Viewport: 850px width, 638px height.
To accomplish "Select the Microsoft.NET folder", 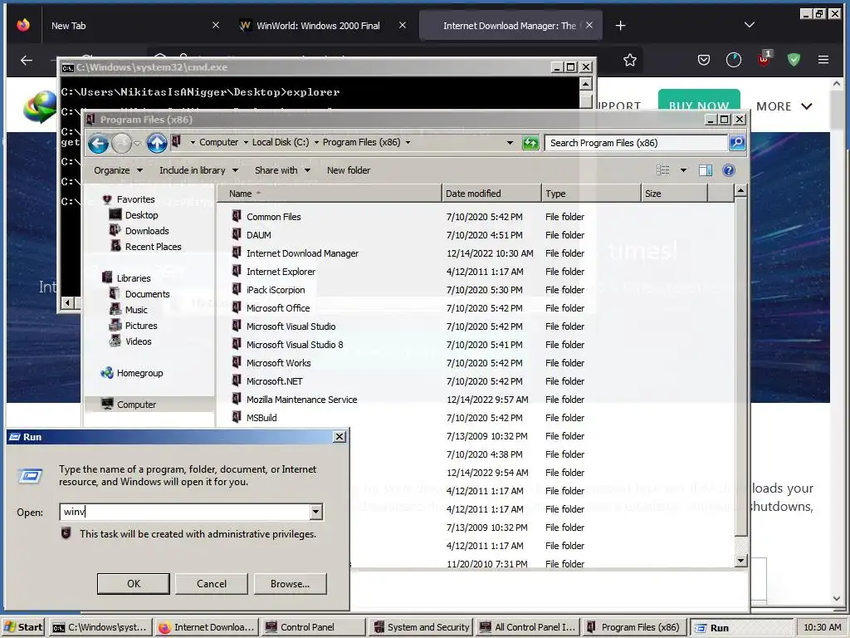I will tap(274, 380).
